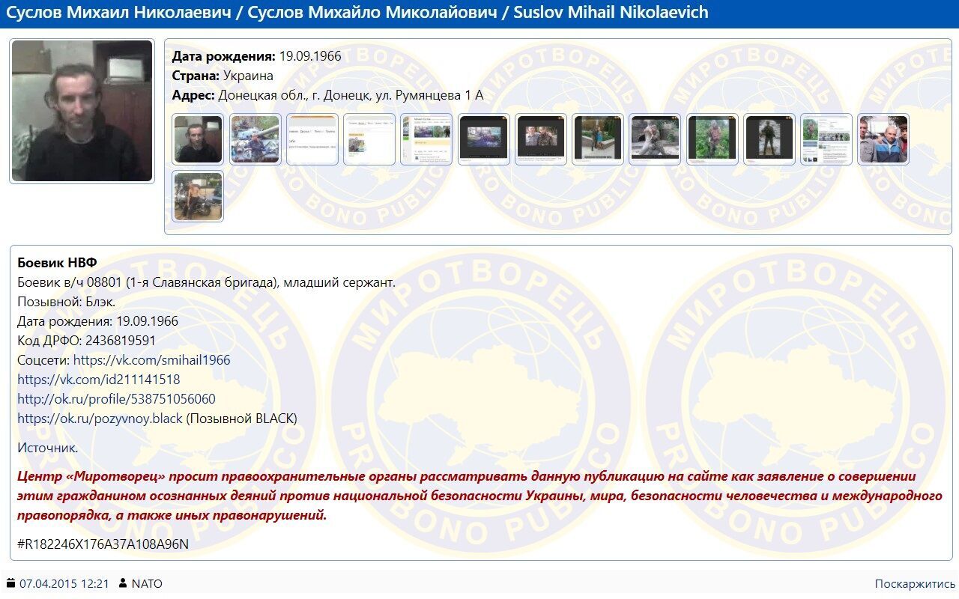Open the ok.ru/profile link
The width and height of the screenshot is (959, 599).
[x=116, y=399]
